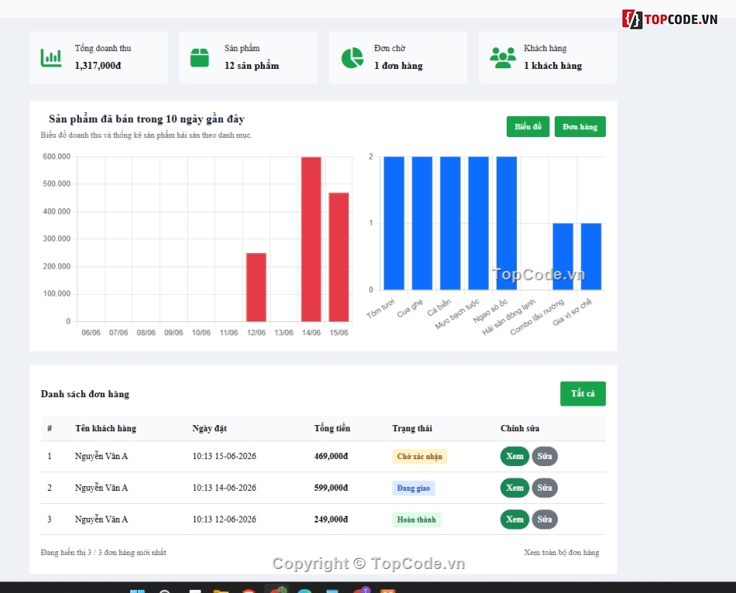Click the blue Gia vị sơ chế bar
736x593 pixels.
591,256
